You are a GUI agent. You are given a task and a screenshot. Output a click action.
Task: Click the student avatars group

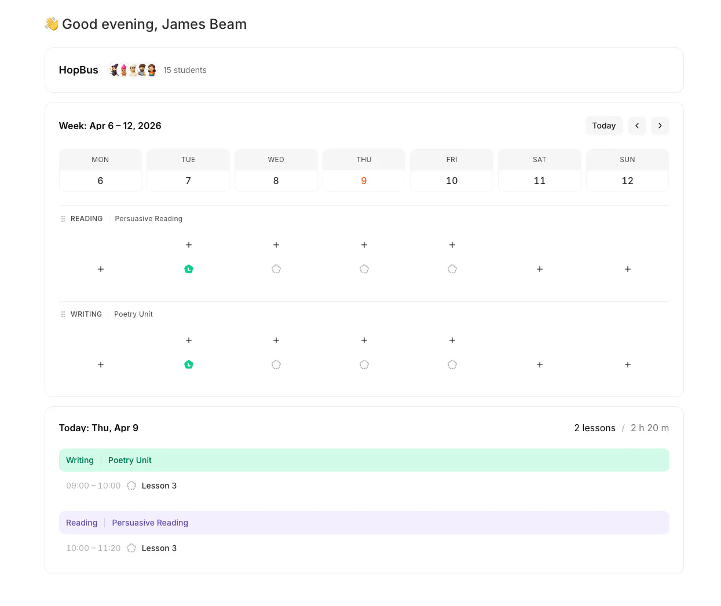[x=133, y=70]
